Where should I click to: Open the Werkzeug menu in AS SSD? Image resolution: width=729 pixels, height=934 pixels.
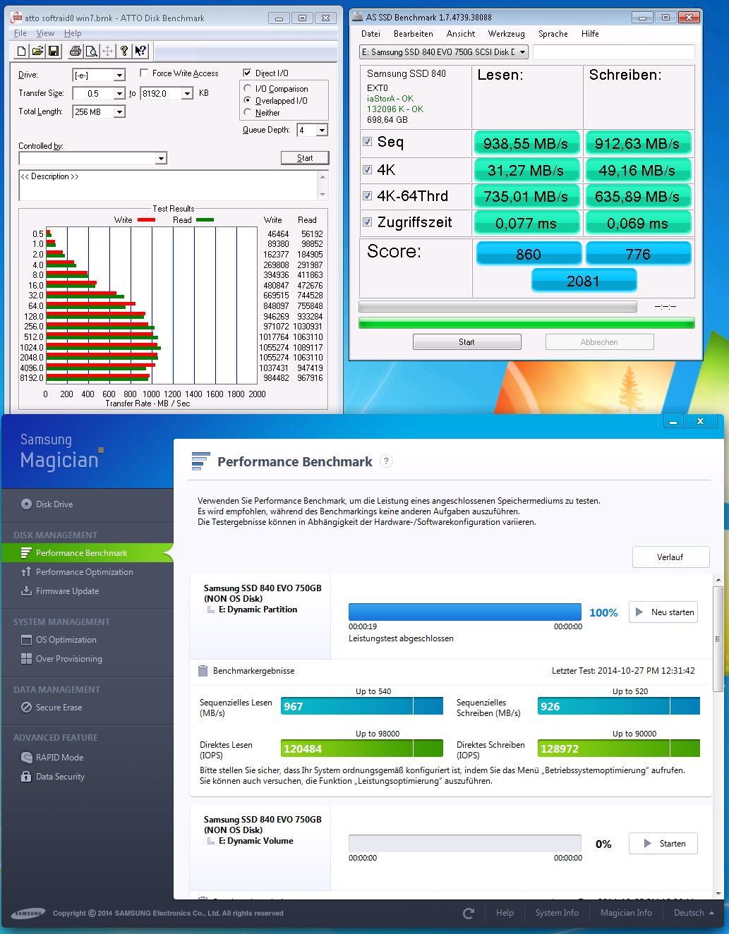(x=506, y=34)
